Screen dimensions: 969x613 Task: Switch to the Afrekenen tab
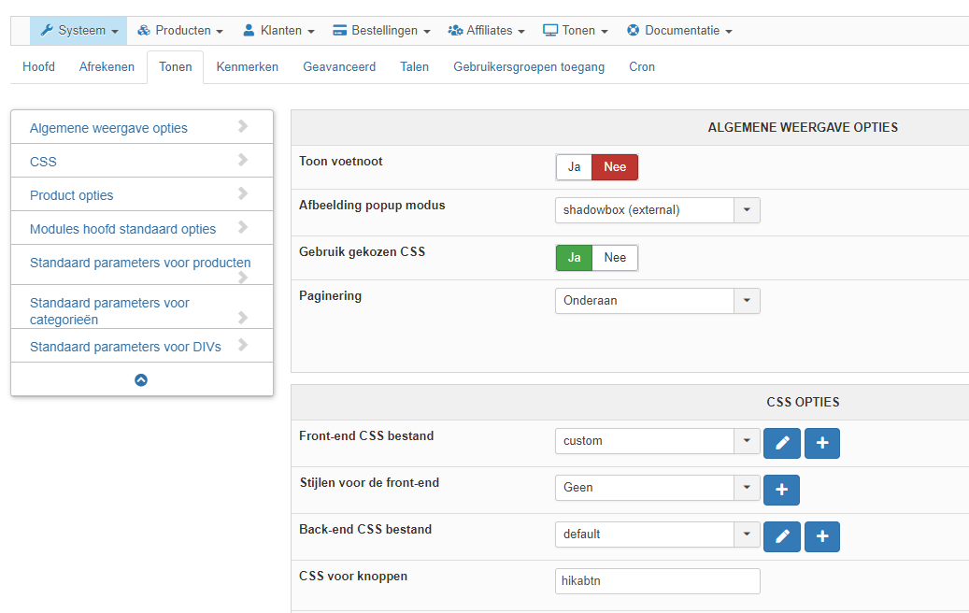click(107, 66)
